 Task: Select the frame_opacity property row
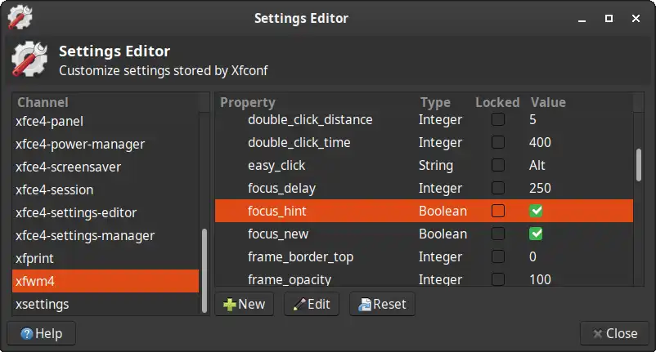coord(424,278)
